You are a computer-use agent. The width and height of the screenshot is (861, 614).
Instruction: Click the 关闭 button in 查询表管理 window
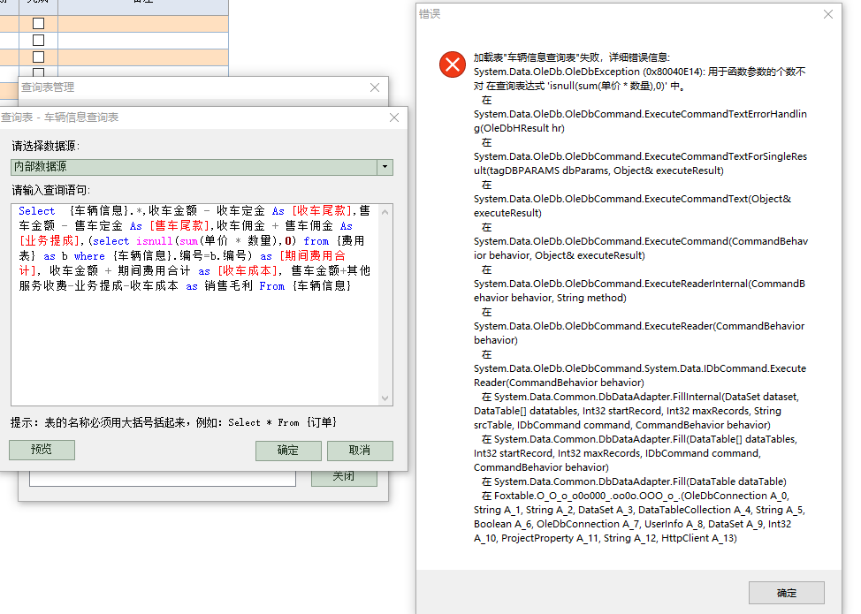pyautogui.click(x=344, y=477)
